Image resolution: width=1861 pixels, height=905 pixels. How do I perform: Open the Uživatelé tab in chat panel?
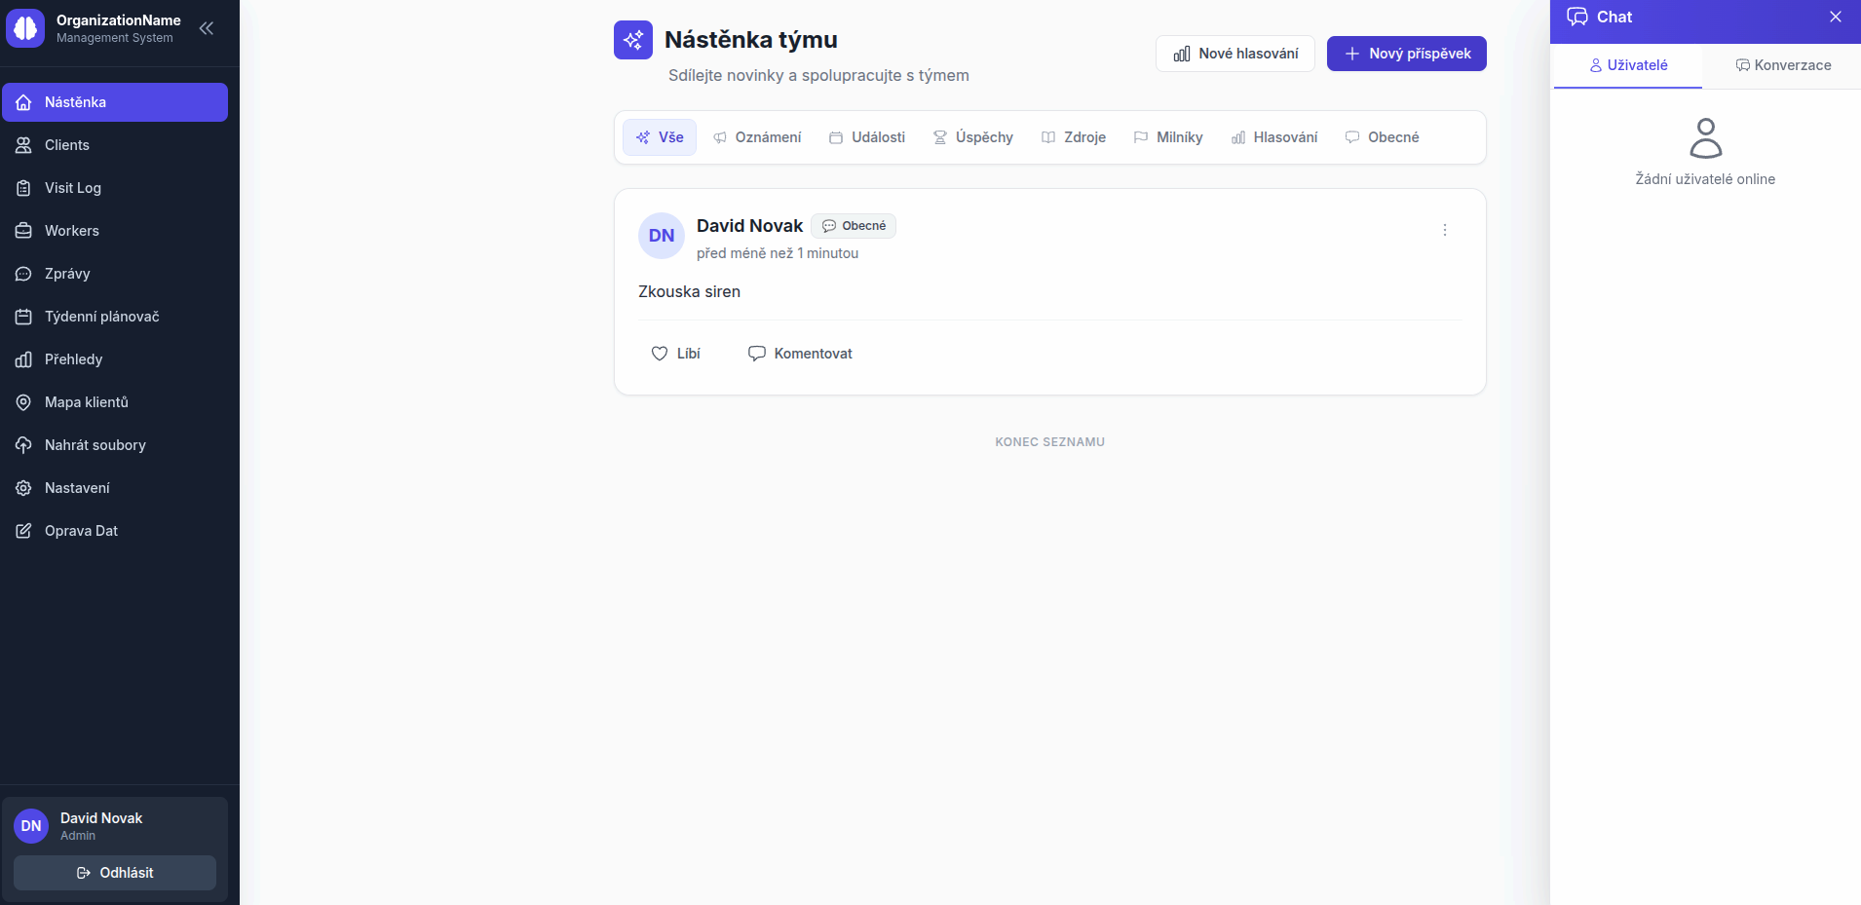1626,65
